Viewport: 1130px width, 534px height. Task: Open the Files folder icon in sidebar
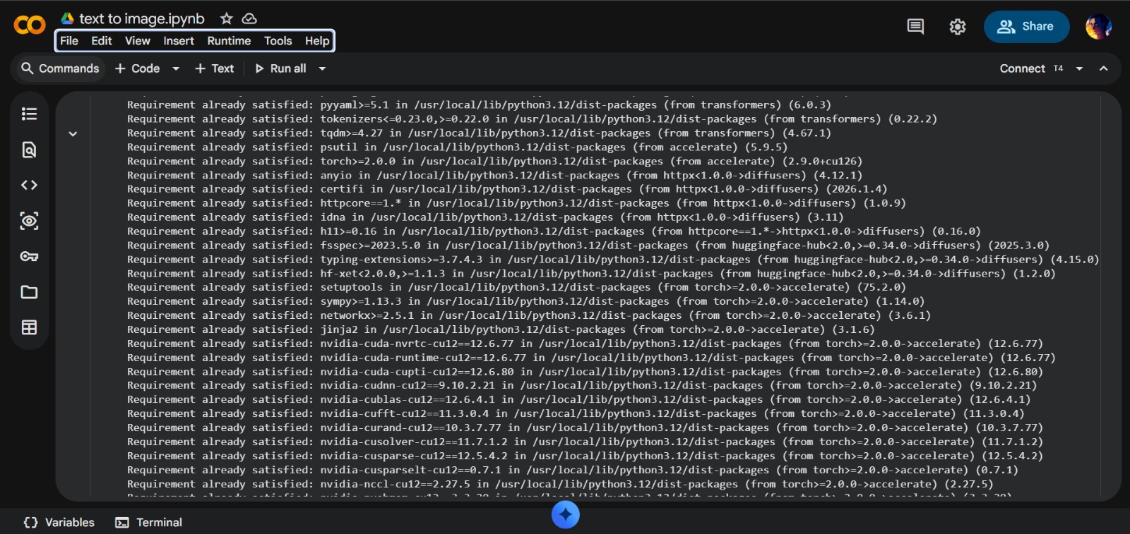[29, 292]
